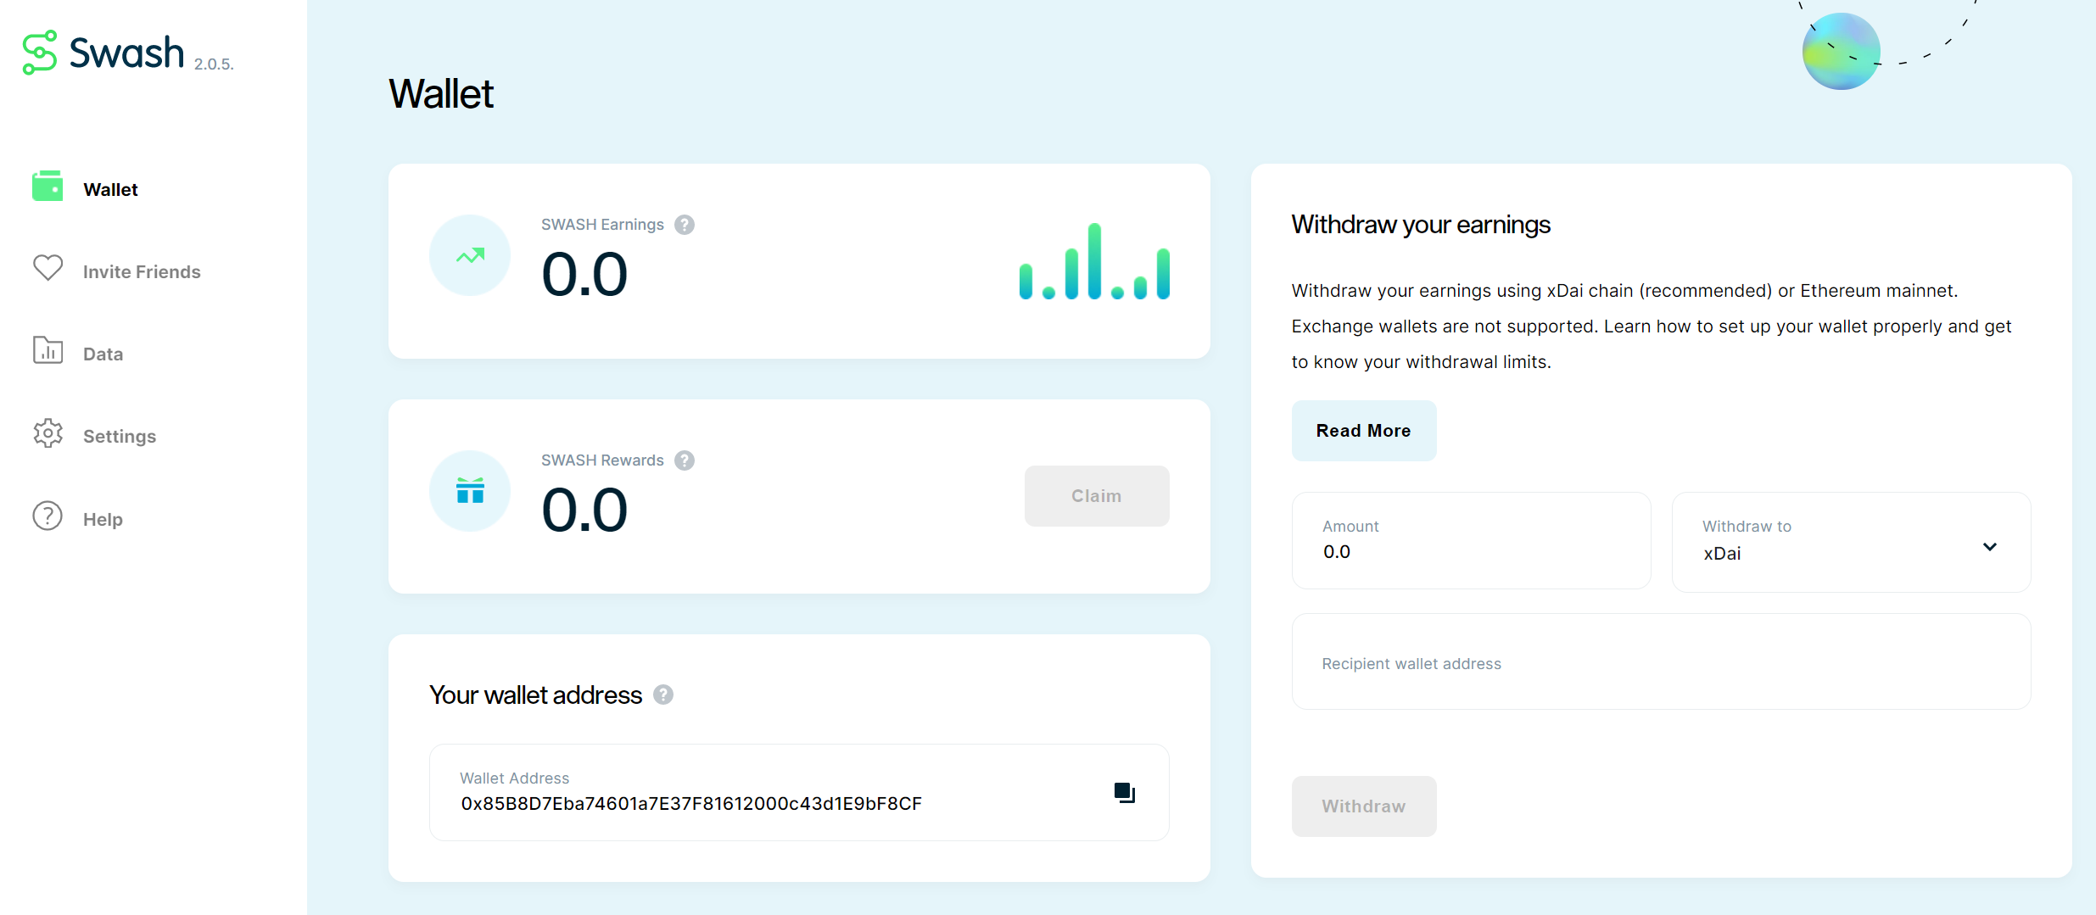Go to Help menu item

(x=103, y=520)
